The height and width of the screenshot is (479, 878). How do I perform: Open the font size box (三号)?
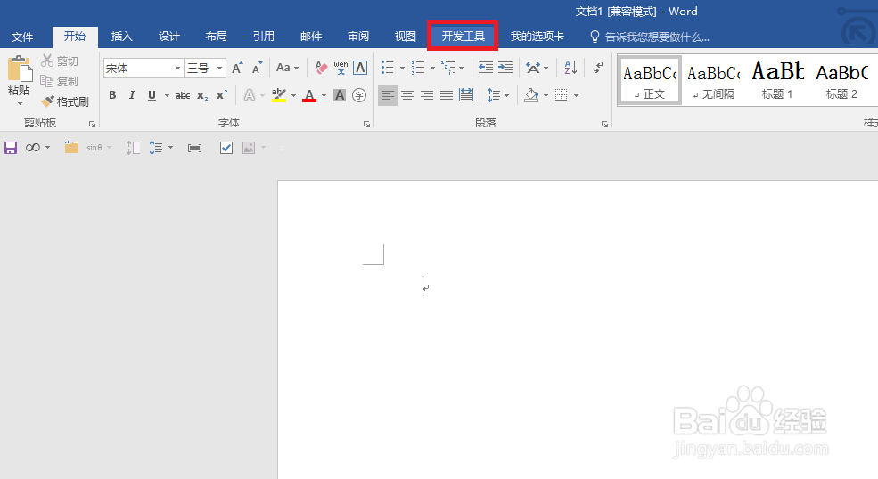206,69
